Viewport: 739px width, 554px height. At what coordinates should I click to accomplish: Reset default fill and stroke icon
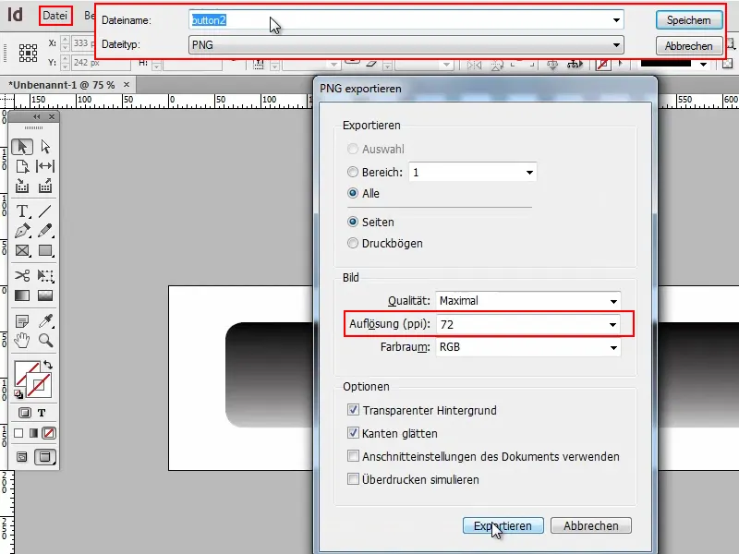click(x=18, y=394)
